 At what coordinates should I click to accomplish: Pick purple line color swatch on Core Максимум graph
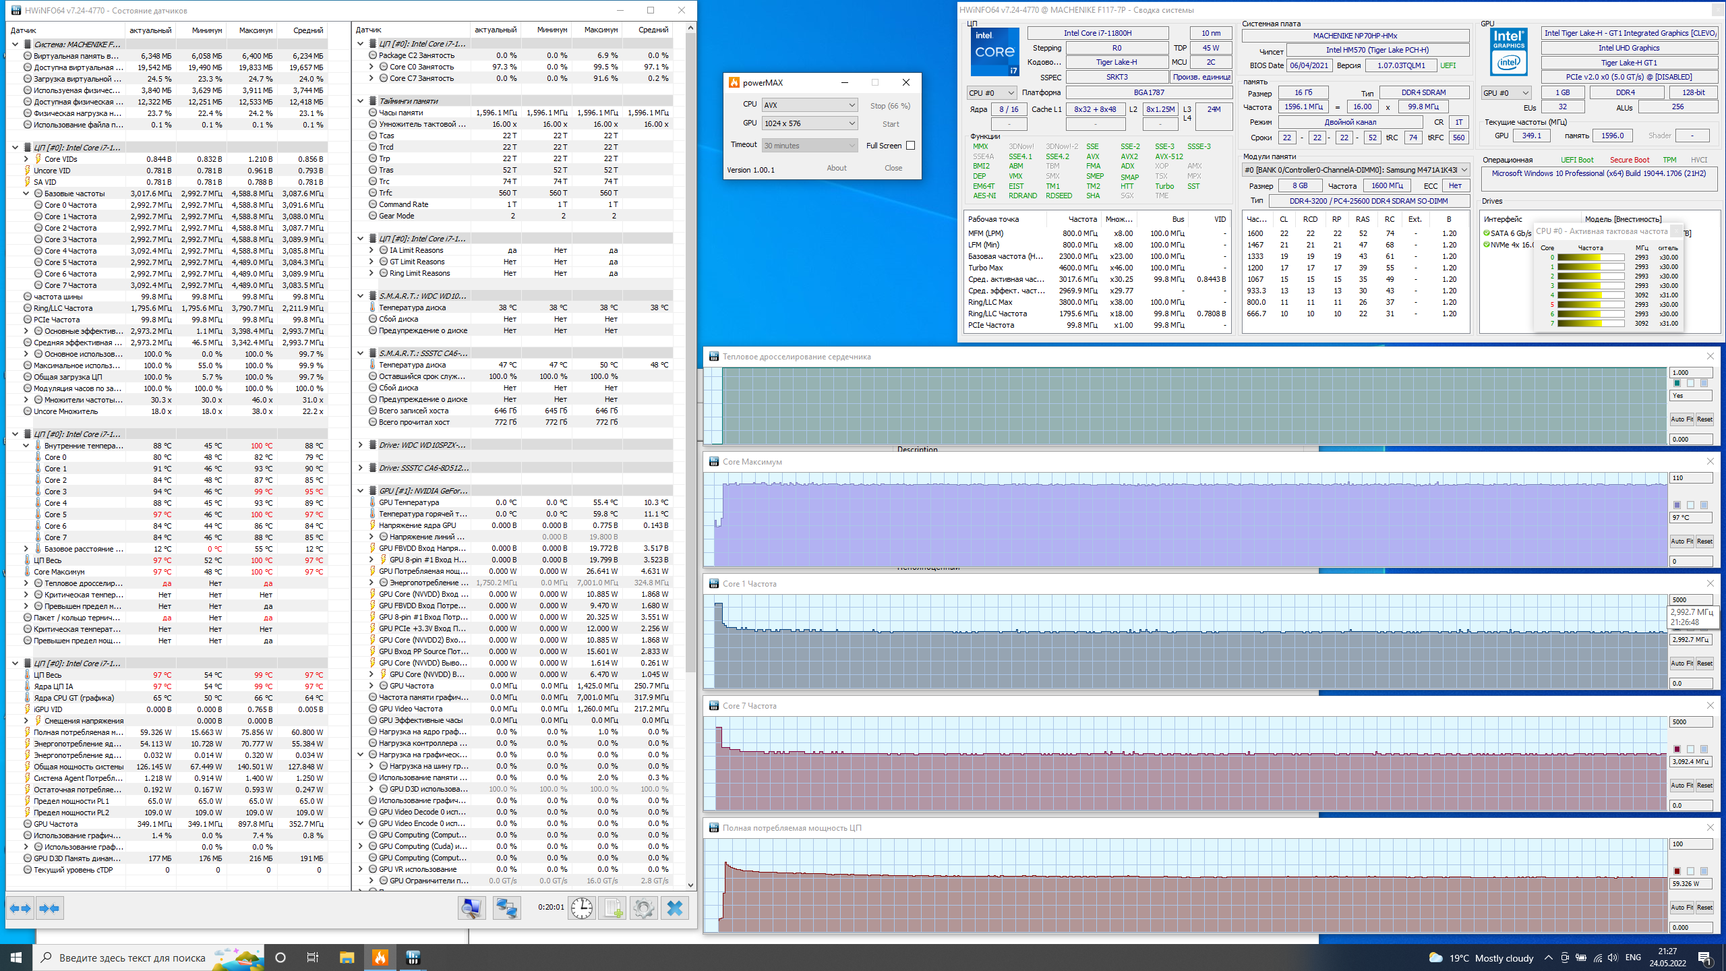pyautogui.click(x=1677, y=505)
